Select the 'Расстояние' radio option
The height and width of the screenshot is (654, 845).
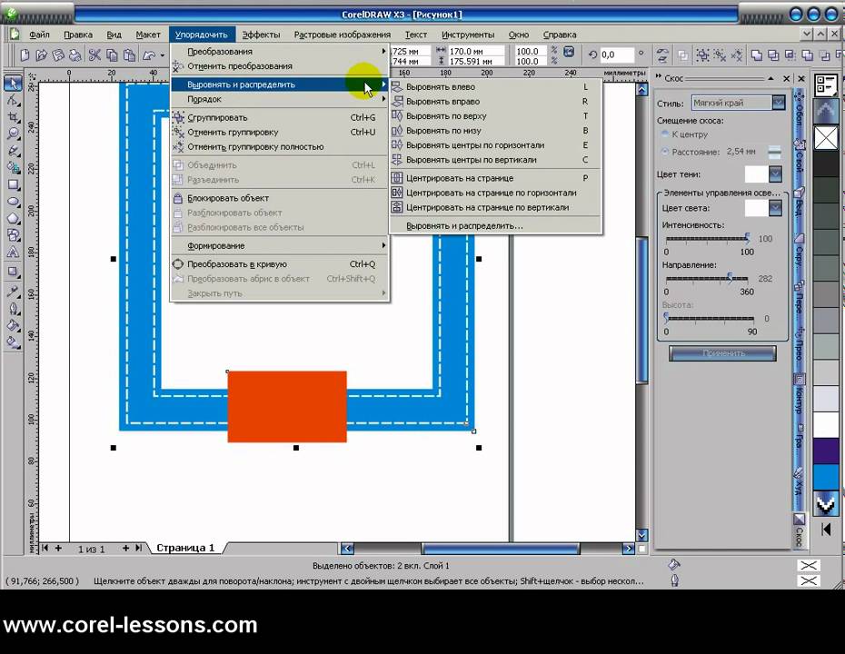click(x=664, y=152)
